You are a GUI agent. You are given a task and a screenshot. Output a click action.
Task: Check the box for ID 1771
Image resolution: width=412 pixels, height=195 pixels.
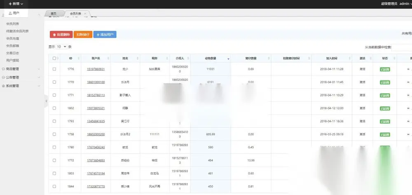coord(54,95)
